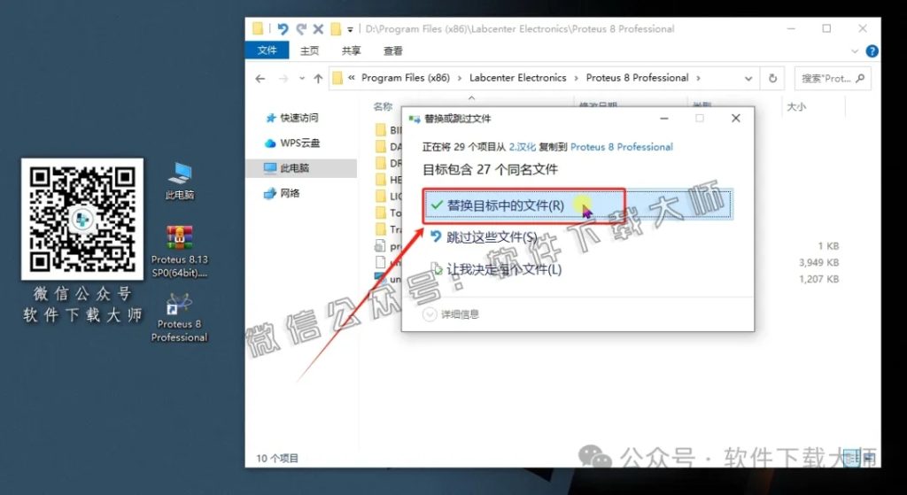Go back with the left arrow button
This screenshot has height=495, width=907.
pyautogui.click(x=260, y=79)
